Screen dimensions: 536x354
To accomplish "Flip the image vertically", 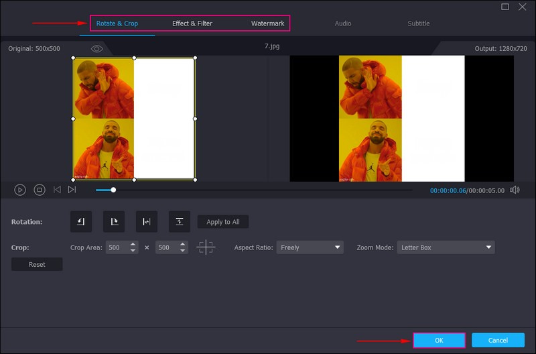I will click(179, 222).
